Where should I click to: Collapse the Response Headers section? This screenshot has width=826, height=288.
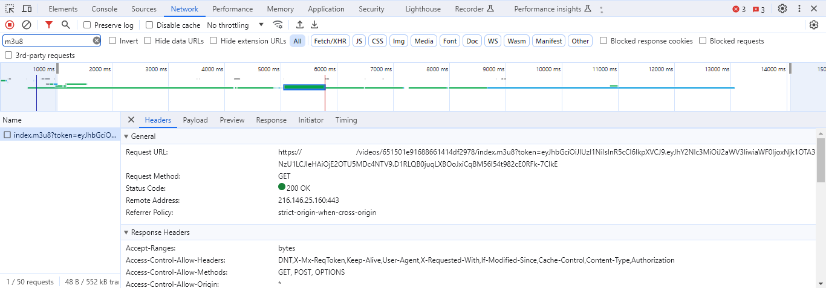pyautogui.click(x=157, y=232)
